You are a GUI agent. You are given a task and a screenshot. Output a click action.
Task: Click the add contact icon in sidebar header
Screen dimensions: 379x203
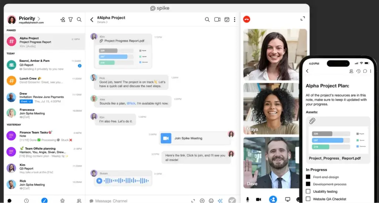tap(63, 20)
